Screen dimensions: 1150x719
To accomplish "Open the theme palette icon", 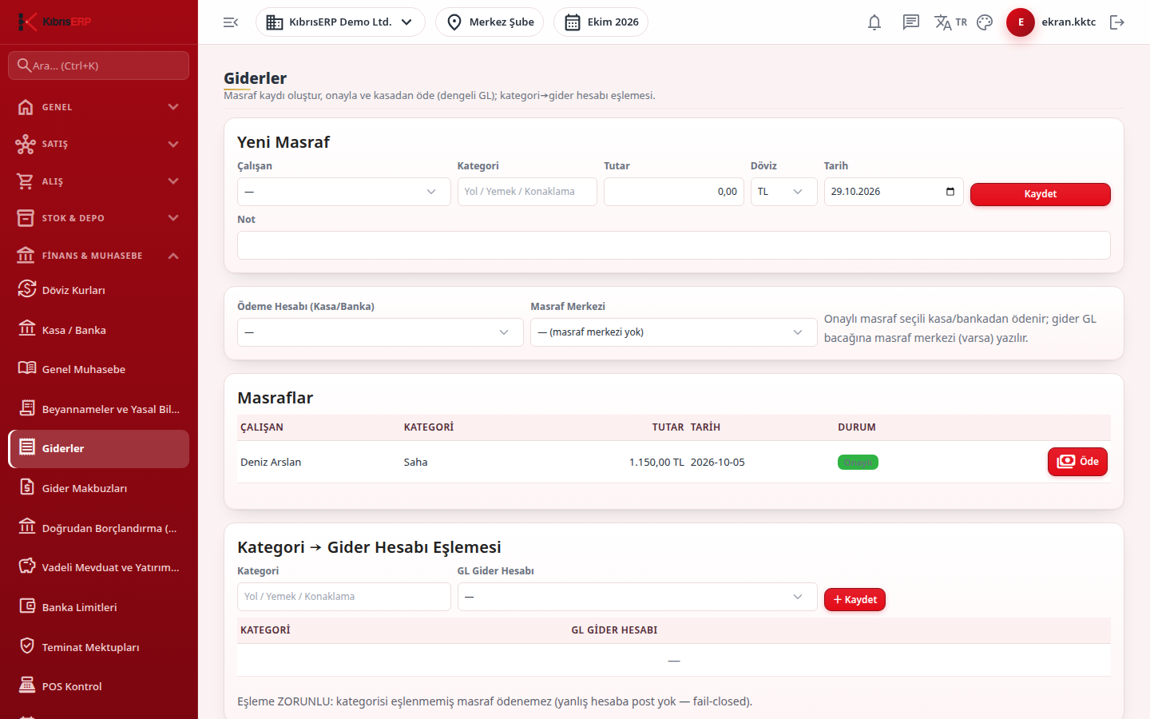I will [985, 22].
